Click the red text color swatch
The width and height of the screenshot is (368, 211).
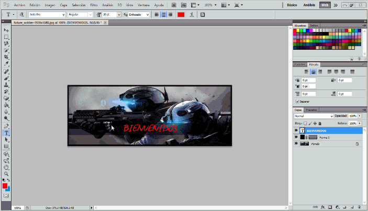[x=181, y=15]
